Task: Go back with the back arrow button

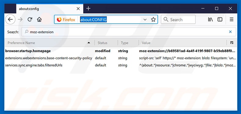Action: pyautogui.click(x=10, y=19)
